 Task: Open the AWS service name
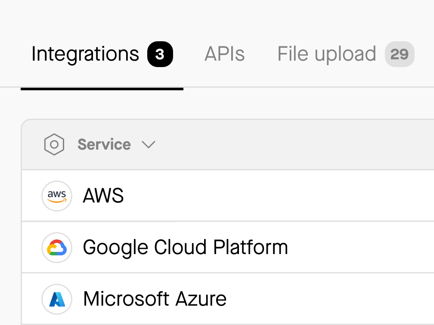tap(103, 196)
